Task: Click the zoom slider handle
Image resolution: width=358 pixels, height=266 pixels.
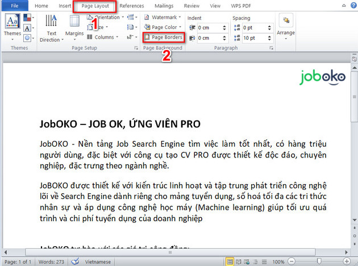Action: point(319,261)
